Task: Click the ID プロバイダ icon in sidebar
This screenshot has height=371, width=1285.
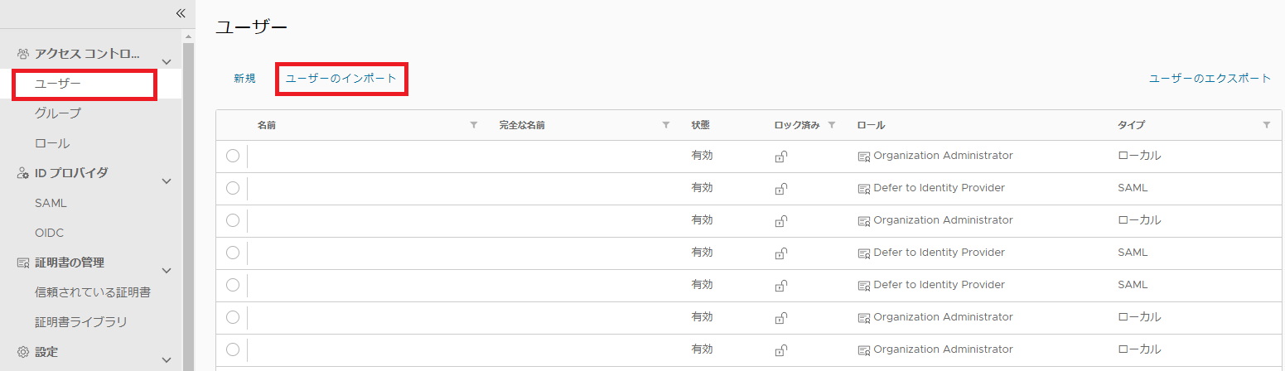Action: point(23,173)
